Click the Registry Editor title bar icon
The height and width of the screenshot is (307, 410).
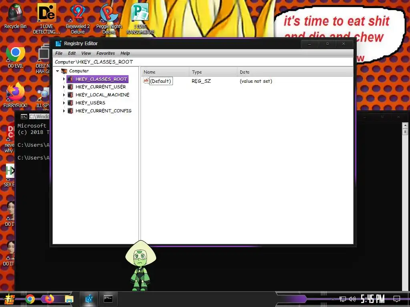(x=58, y=44)
